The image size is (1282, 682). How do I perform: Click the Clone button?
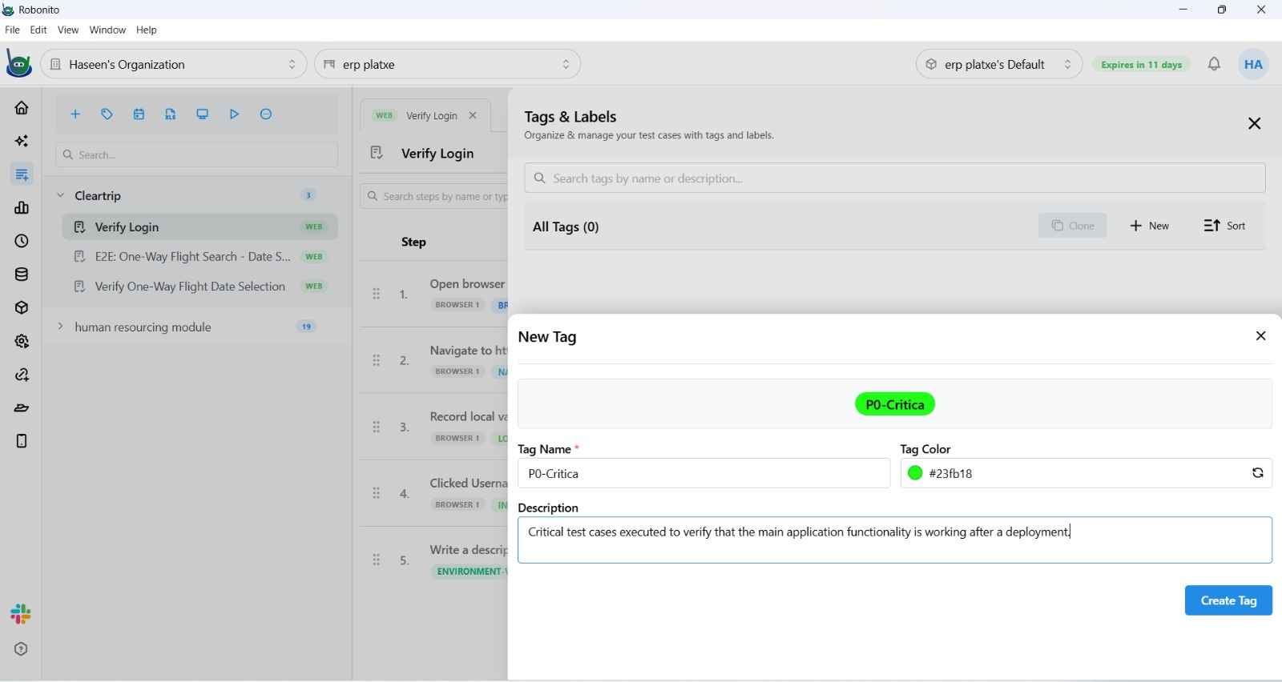(x=1072, y=226)
